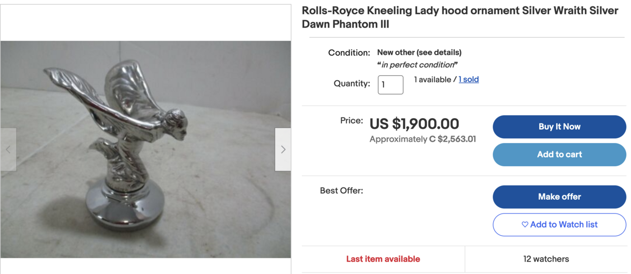631x274 pixels.
Task: Click the "Quantity:" label
Action: (x=351, y=84)
